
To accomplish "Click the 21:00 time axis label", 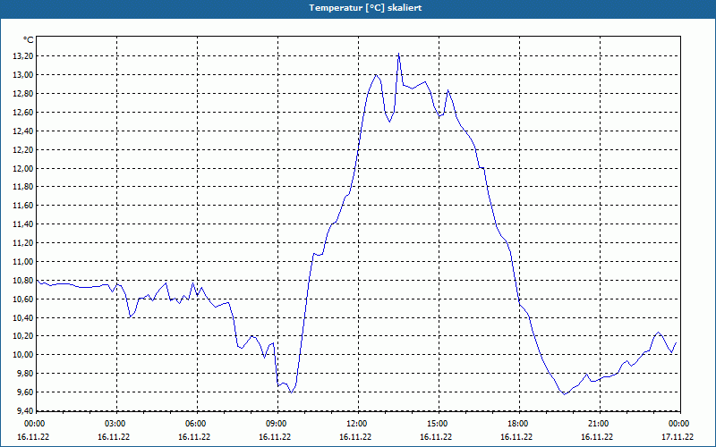I will [600, 424].
